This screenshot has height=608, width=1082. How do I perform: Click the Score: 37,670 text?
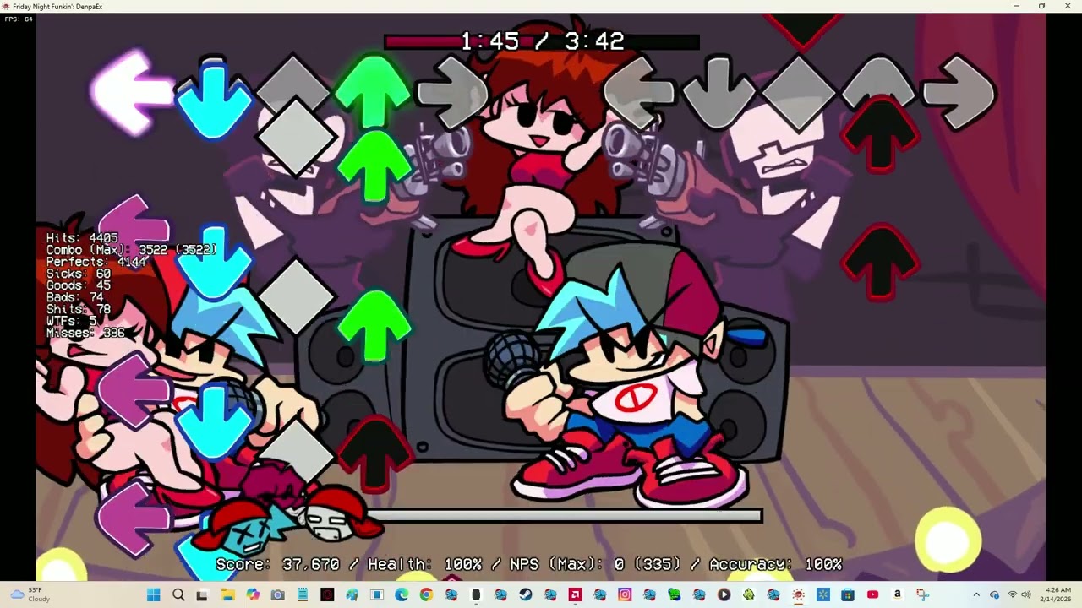277,564
